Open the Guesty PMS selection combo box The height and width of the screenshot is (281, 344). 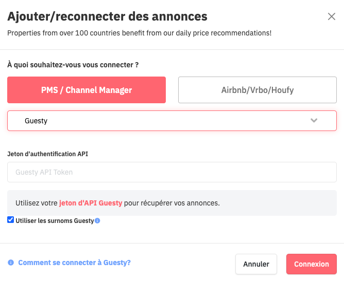pyautogui.click(x=172, y=121)
